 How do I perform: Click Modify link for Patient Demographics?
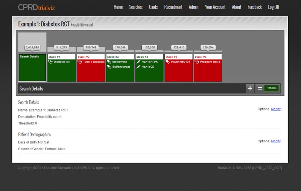[x=276, y=141]
